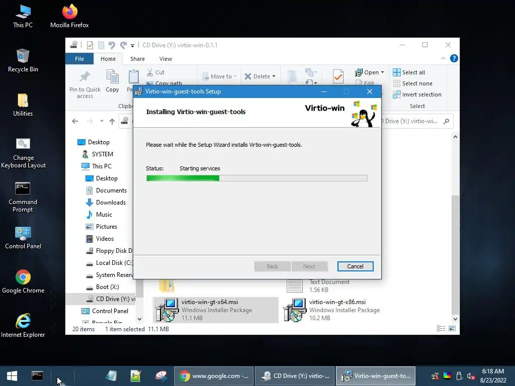Click Explorer navigate Back arrow
Image resolution: width=515 pixels, height=386 pixels.
click(x=75, y=121)
